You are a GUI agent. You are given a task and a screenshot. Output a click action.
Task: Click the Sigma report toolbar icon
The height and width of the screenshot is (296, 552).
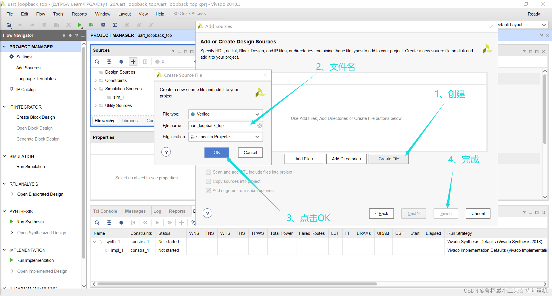(115, 25)
